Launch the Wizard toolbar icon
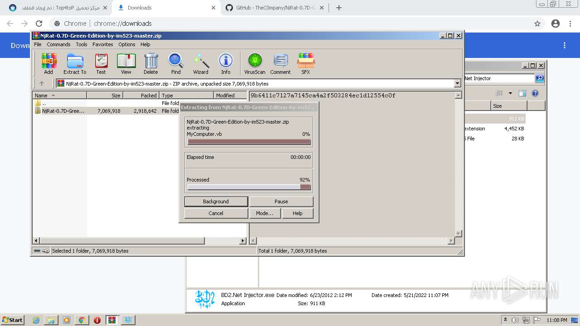Image resolution: width=580 pixels, height=326 pixels. (201, 63)
